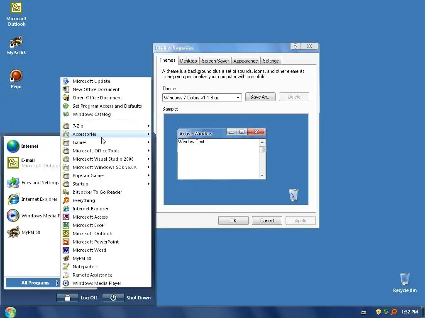
Task: Launch MyPal 68 from the Start menu pinned list
Action: click(32, 232)
